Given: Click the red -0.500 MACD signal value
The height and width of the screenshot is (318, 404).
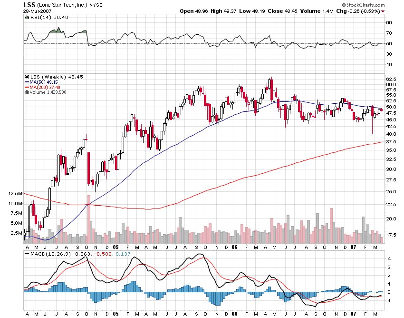Looking at the screenshot, I should 103,254.
